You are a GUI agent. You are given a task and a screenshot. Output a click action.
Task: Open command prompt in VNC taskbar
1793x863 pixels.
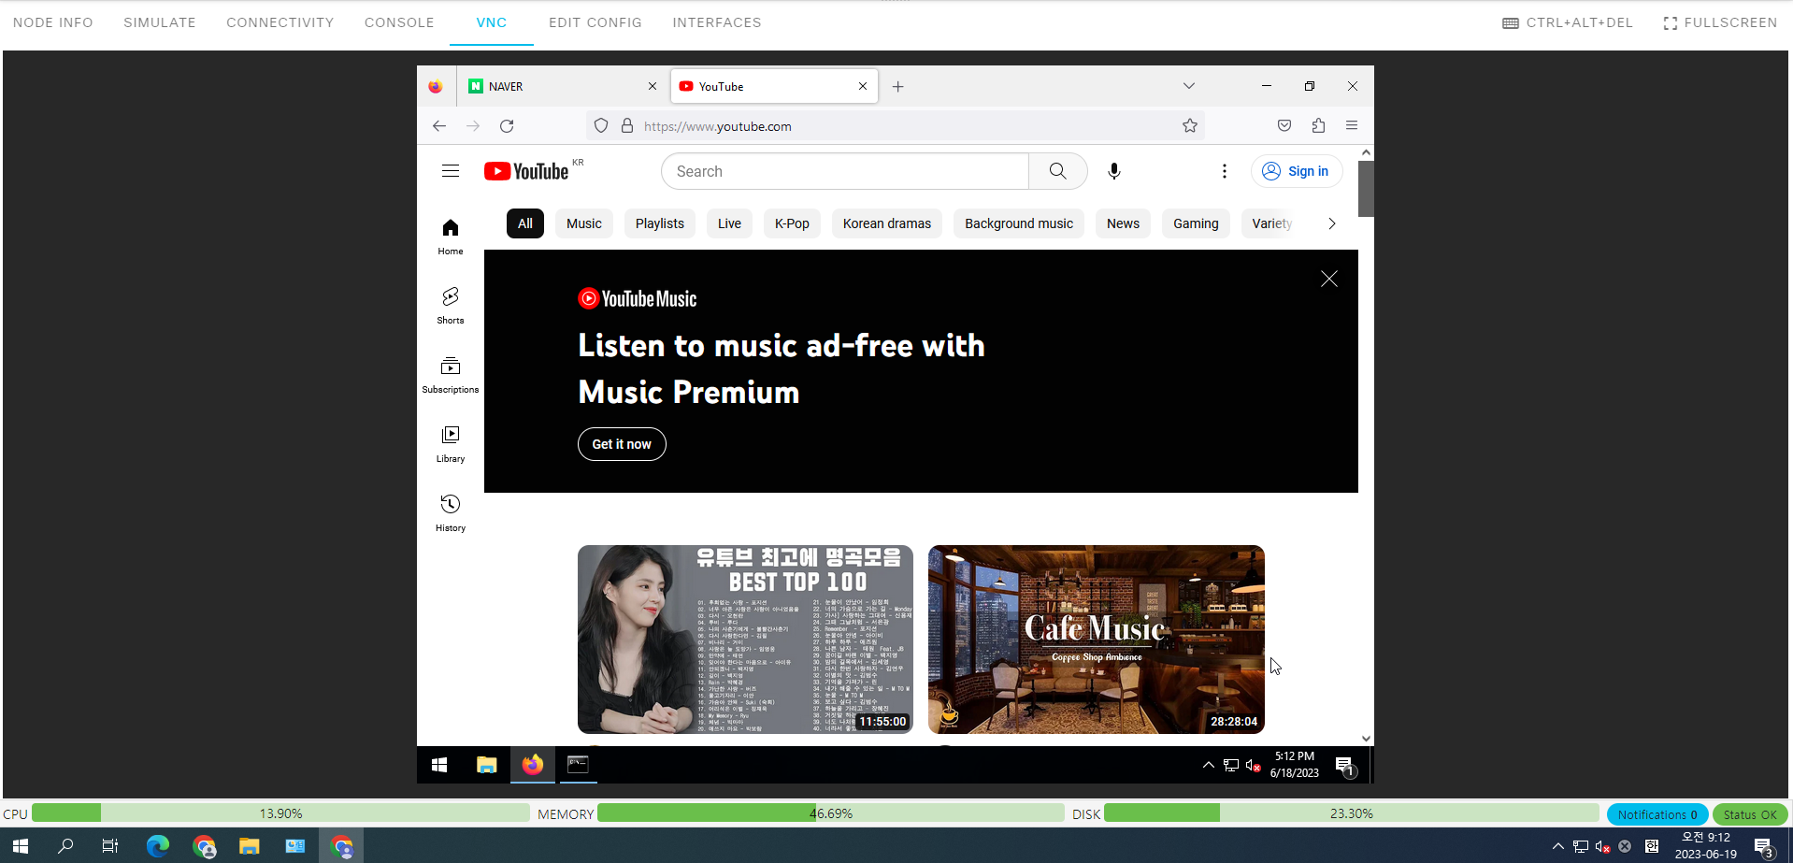tap(578, 765)
